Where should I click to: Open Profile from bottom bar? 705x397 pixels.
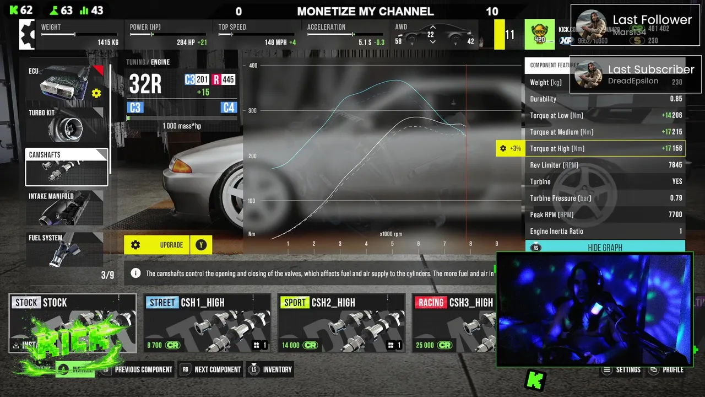pos(665,369)
